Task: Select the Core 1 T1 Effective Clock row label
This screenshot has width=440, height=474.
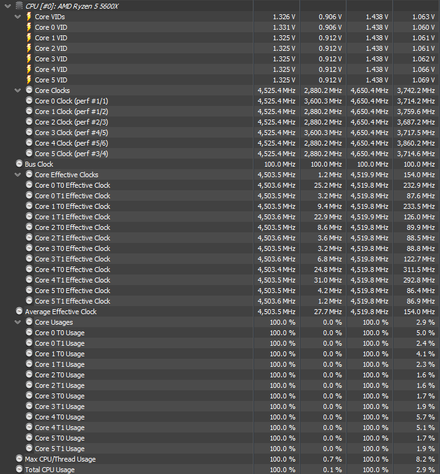Action: (x=73, y=217)
